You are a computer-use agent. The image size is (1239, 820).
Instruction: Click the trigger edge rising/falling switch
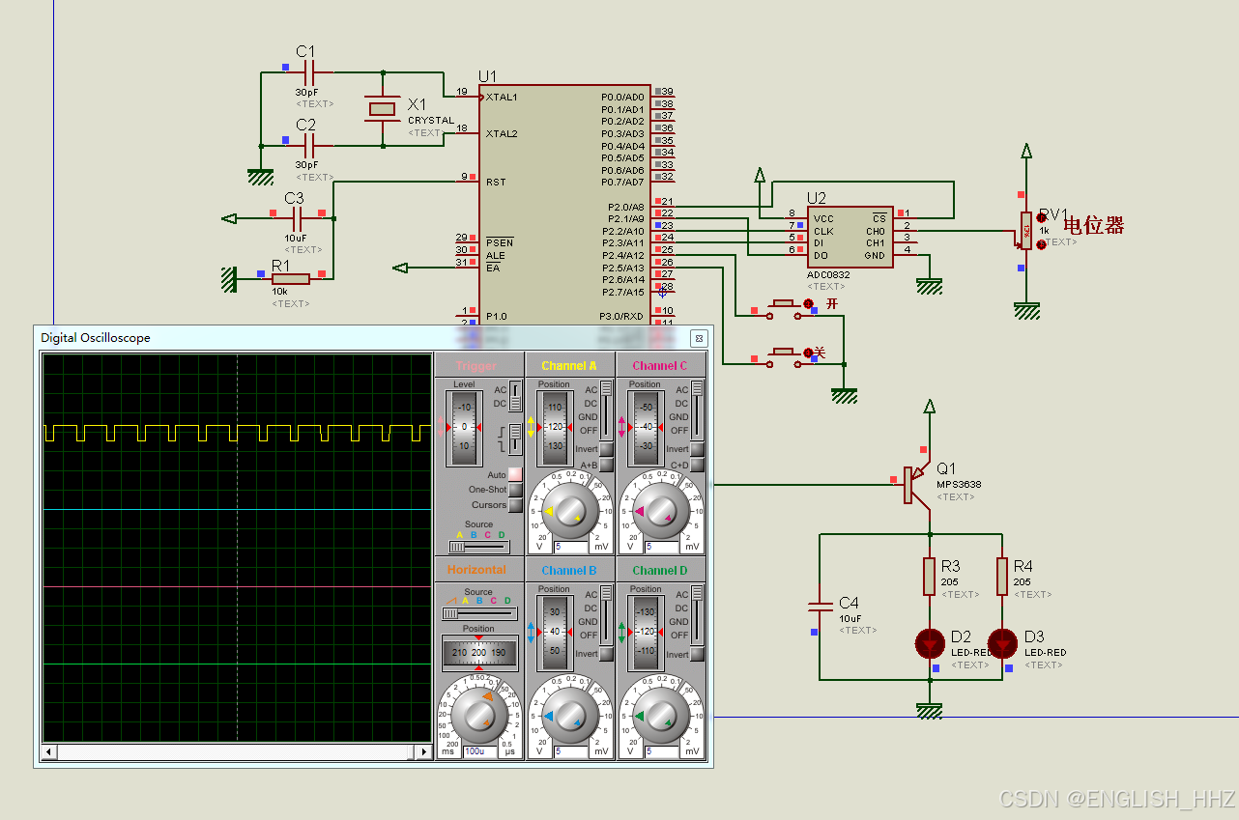click(x=515, y=440)
